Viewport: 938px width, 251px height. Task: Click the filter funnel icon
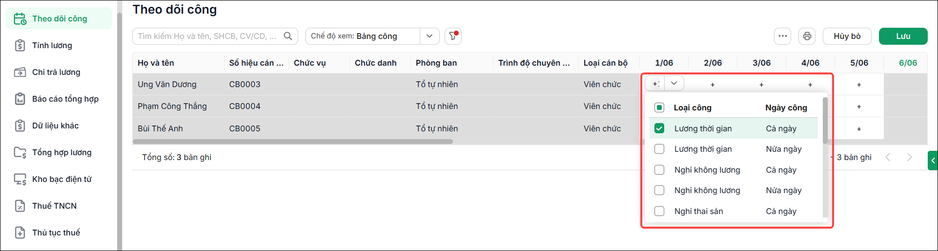point(453,36)
